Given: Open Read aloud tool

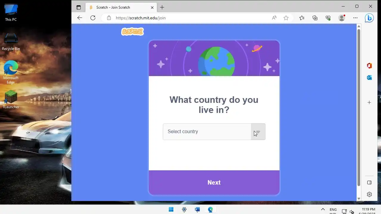Looking at the screenshot, I should tap(274, 18).
